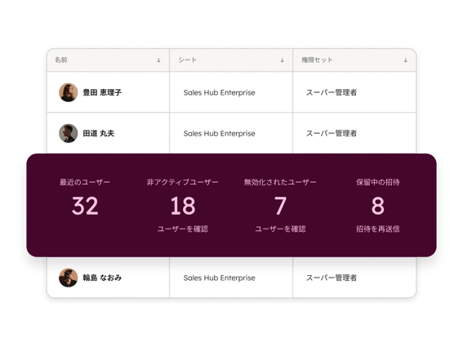Image resolution: width=463 pixels, height=347 pixels.
Task: Click スーパー管理者 in 豊田 恵理子's row
Action: point(332,92)
